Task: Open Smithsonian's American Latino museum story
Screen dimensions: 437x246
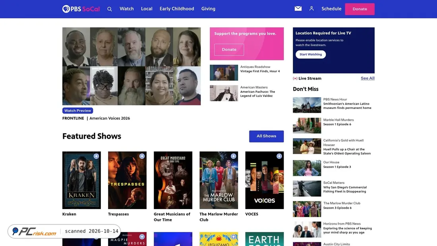Action: [x=347, y=106]
